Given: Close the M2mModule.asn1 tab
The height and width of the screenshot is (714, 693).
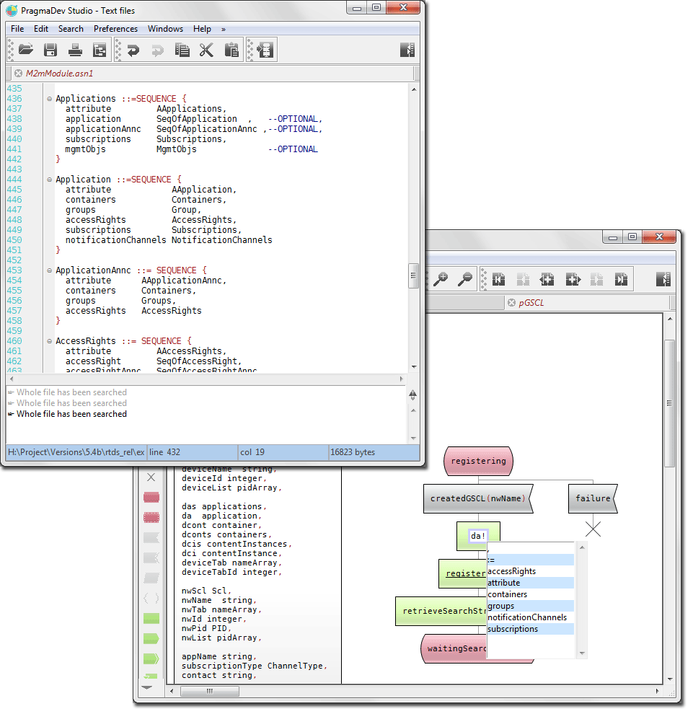Looking at the screenshot, I should click(x=18, y=74).
